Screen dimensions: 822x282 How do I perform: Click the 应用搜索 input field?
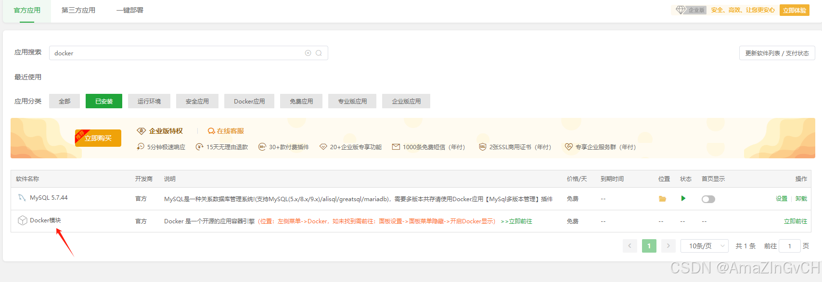point(189,53)
